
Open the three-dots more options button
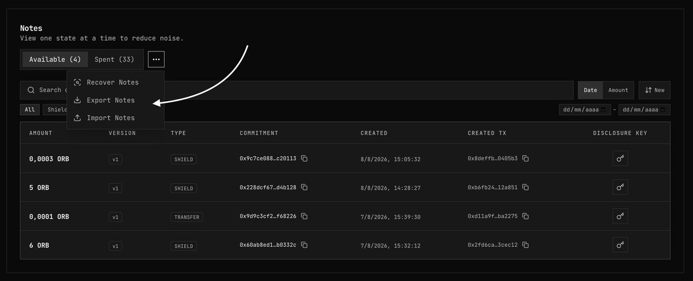tap(157, 60)
